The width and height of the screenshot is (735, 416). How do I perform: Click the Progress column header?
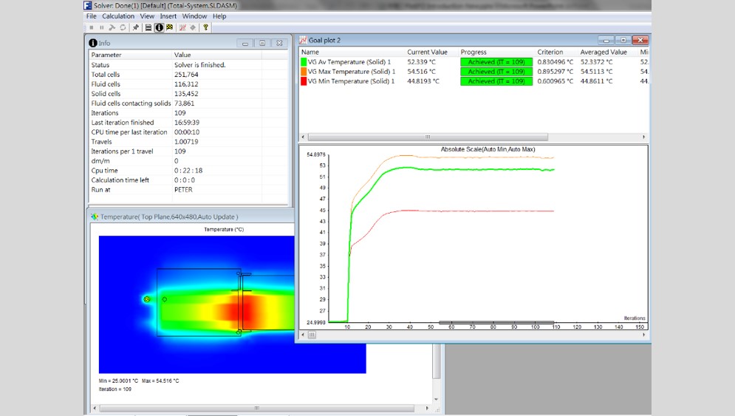pos(474,52)
